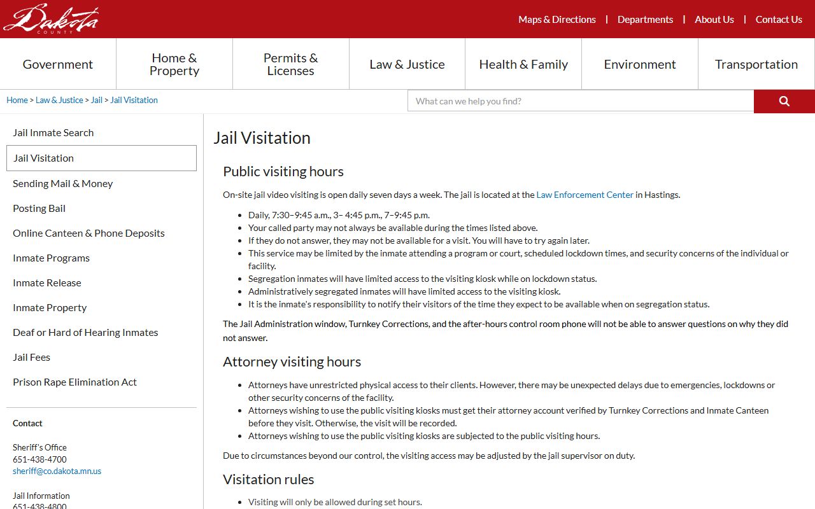This screenshot has width=815, height=509.
Task: Follow the Law Enforcement Center link
Action: click(585, 195)
